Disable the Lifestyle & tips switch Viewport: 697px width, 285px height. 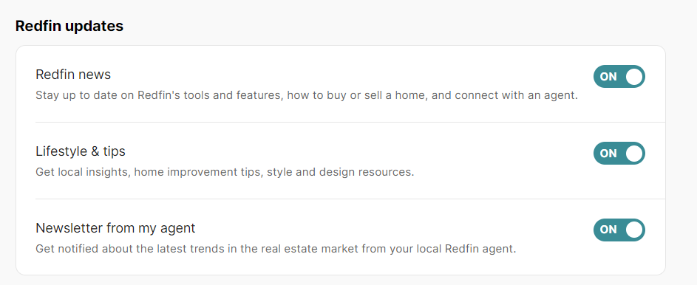619,153
